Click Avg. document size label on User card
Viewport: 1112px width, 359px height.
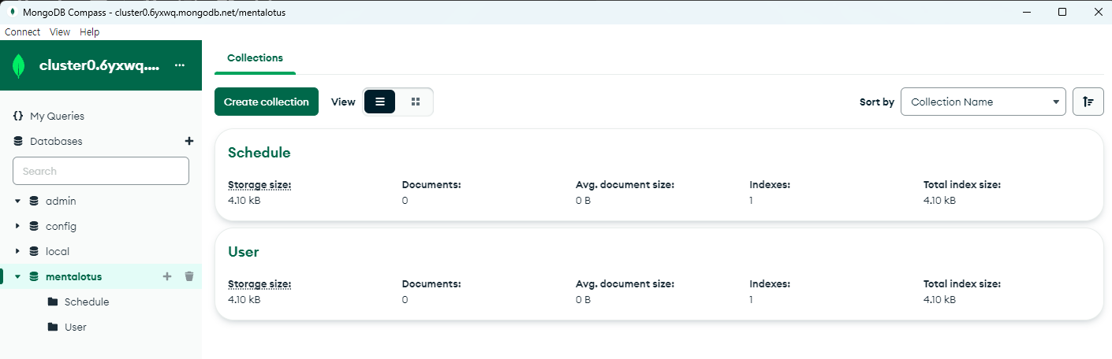pyautogui.click(x=625, y=284)
